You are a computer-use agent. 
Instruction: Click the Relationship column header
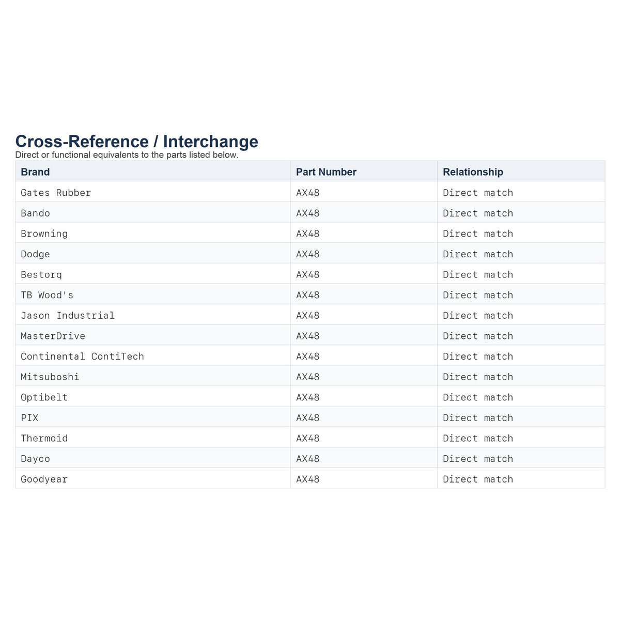(473, 172)
